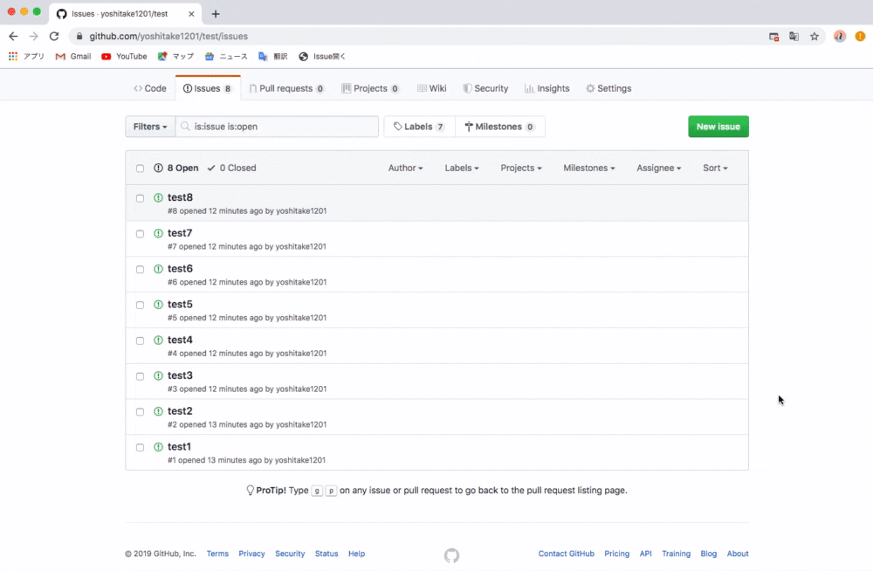Bookmark page with star icon

(x=814, y=36)
